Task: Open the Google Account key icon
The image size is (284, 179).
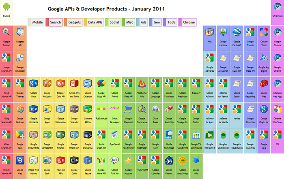Action: (128, 160)
